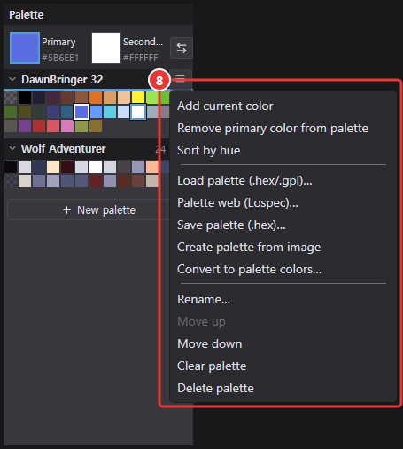Pick the peach-orange swatch in Wolf Adventurer
403x449 pixels.
[152, 167]
